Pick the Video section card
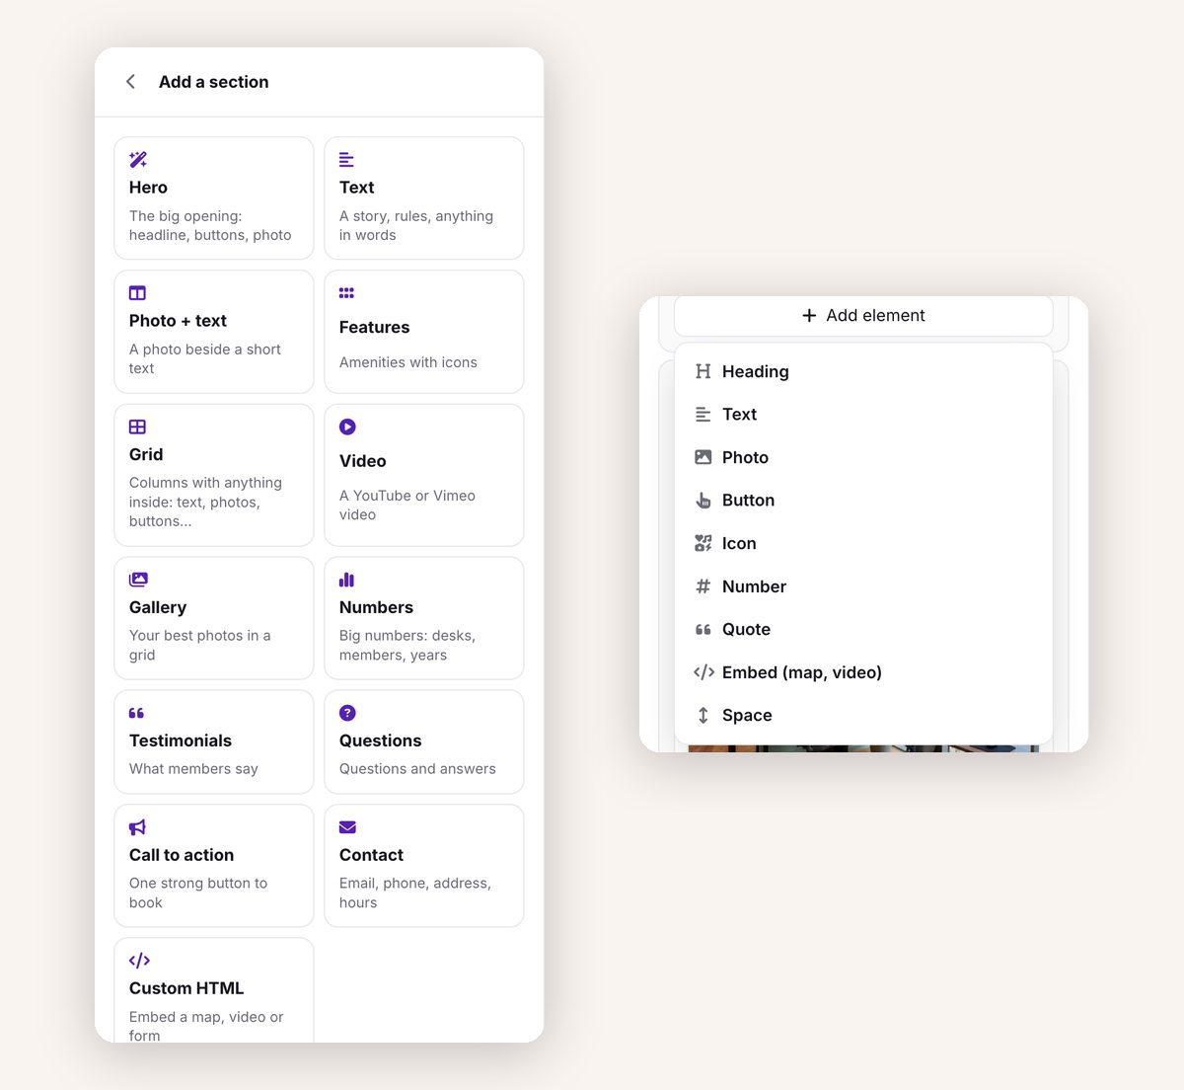This screenshot has height=1090, width=1184. tap(424, 475)
